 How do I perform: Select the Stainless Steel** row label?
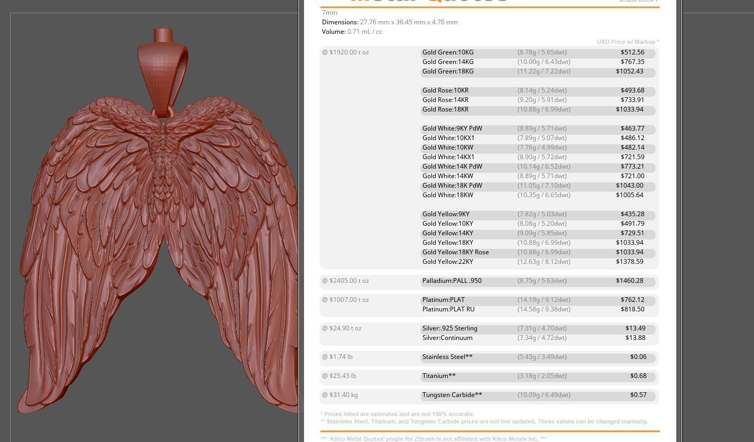447,357
